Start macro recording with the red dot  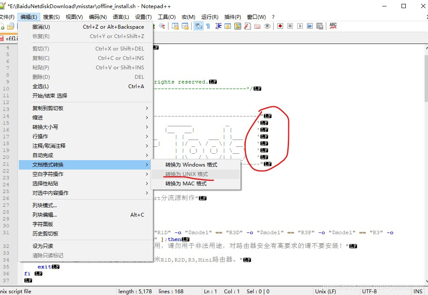[280, 26]
